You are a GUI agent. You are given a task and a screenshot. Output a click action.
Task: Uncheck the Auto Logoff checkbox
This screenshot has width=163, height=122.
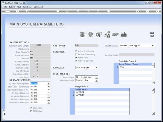[x=76, y=58]
